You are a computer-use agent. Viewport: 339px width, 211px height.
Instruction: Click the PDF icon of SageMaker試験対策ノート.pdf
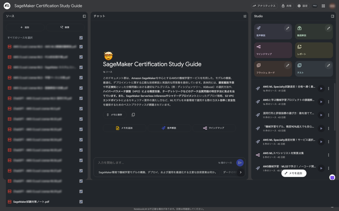[x=9, y=202]
